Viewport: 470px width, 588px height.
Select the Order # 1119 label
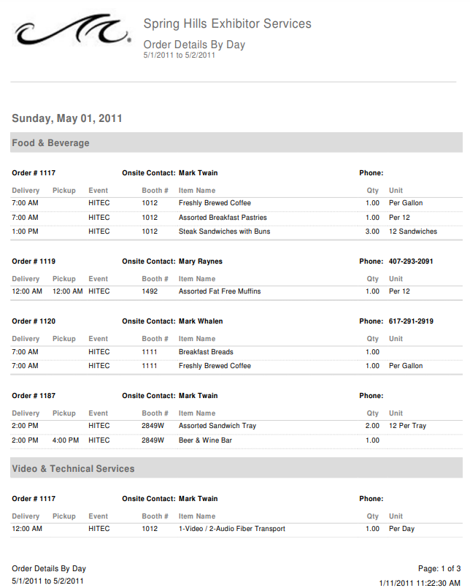pyautogui.click(x=34, y=261)
